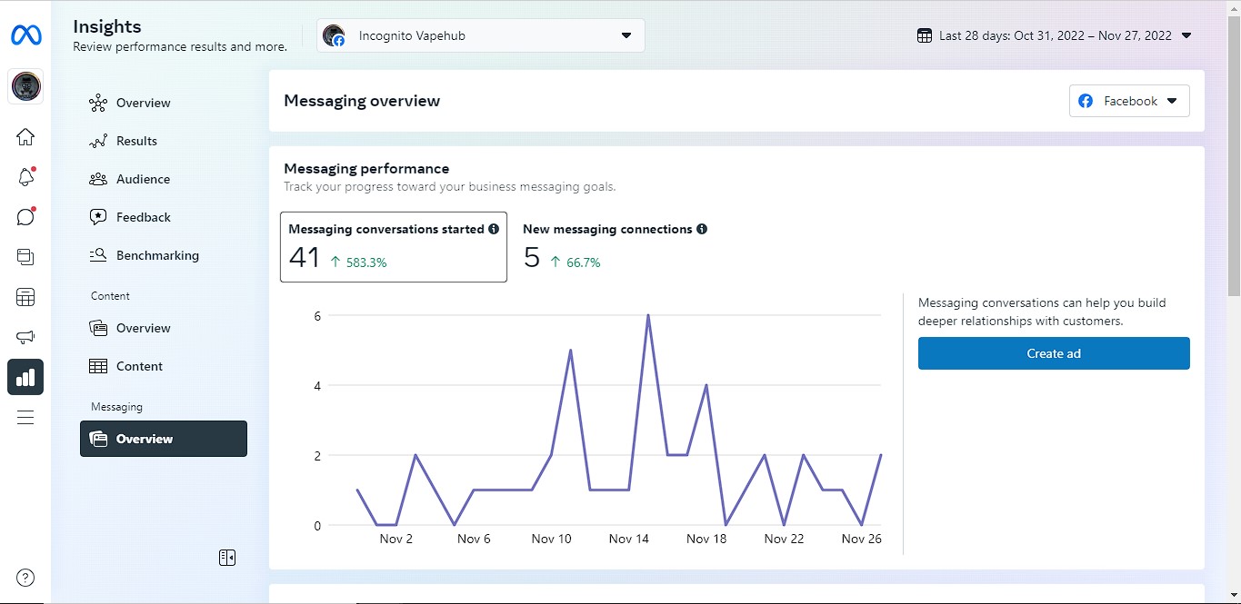
Task: Open the Feedback section link
Action: click(143, 218)
